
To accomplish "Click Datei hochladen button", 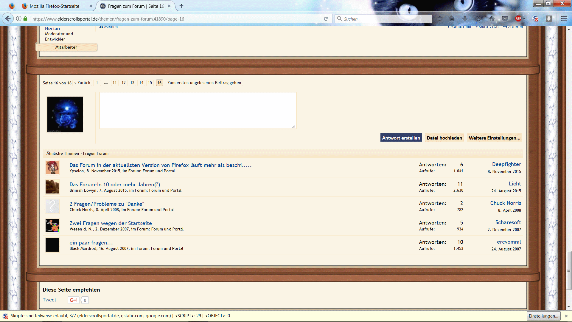I will pos(444,138).
